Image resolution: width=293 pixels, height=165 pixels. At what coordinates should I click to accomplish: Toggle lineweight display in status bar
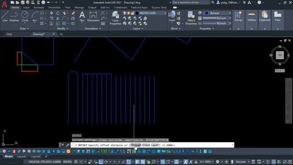coord(137,162)
